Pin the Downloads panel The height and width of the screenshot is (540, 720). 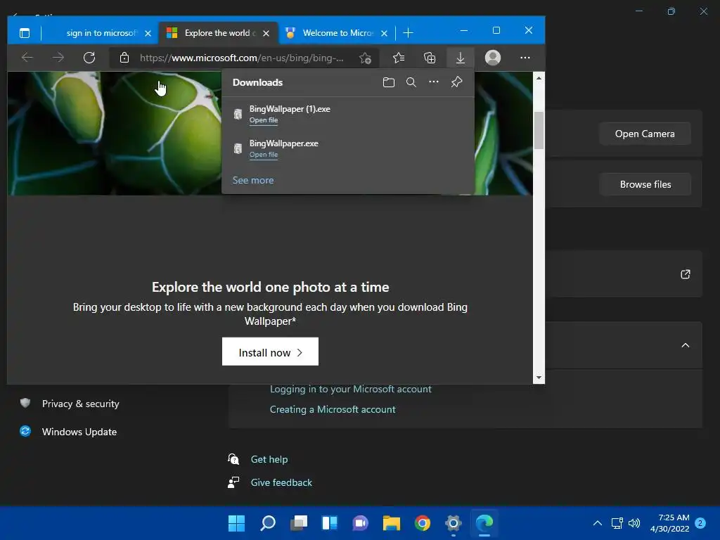[456, 82]
